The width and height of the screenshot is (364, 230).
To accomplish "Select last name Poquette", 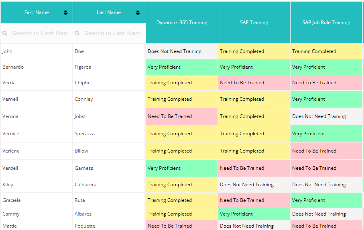I will coord(85,226).
